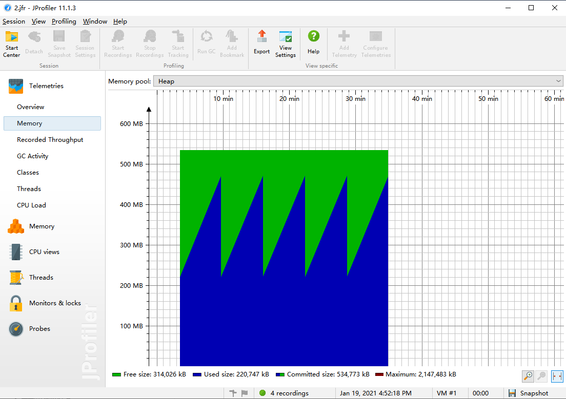Open View Settings

[286, 44]
